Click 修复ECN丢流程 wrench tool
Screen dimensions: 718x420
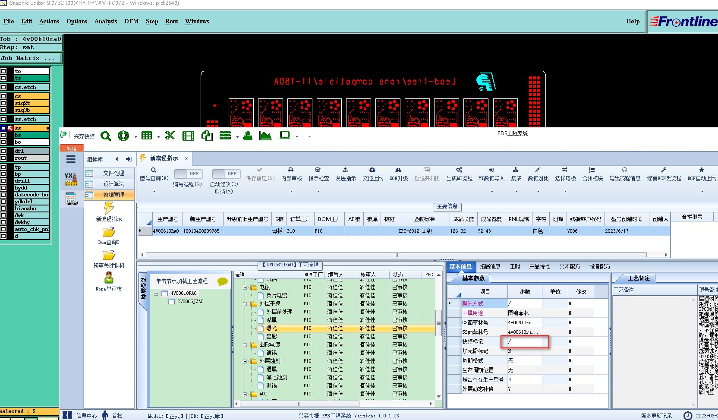[x=664, y=174]
